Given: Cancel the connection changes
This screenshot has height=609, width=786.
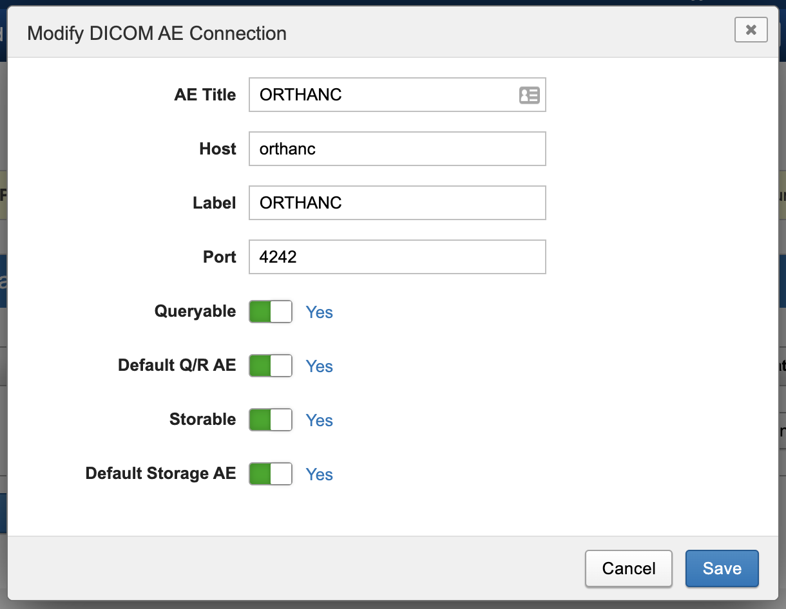Looking at the screenshot, I should (x=628, y=568).
